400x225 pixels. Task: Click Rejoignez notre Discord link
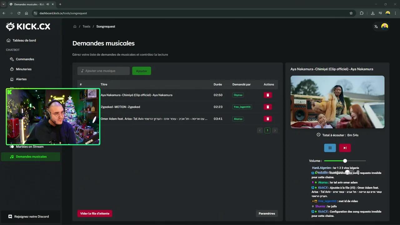coord(31,217)
